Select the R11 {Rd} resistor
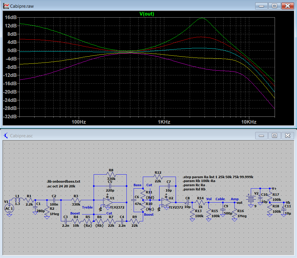 click(143, 195)
